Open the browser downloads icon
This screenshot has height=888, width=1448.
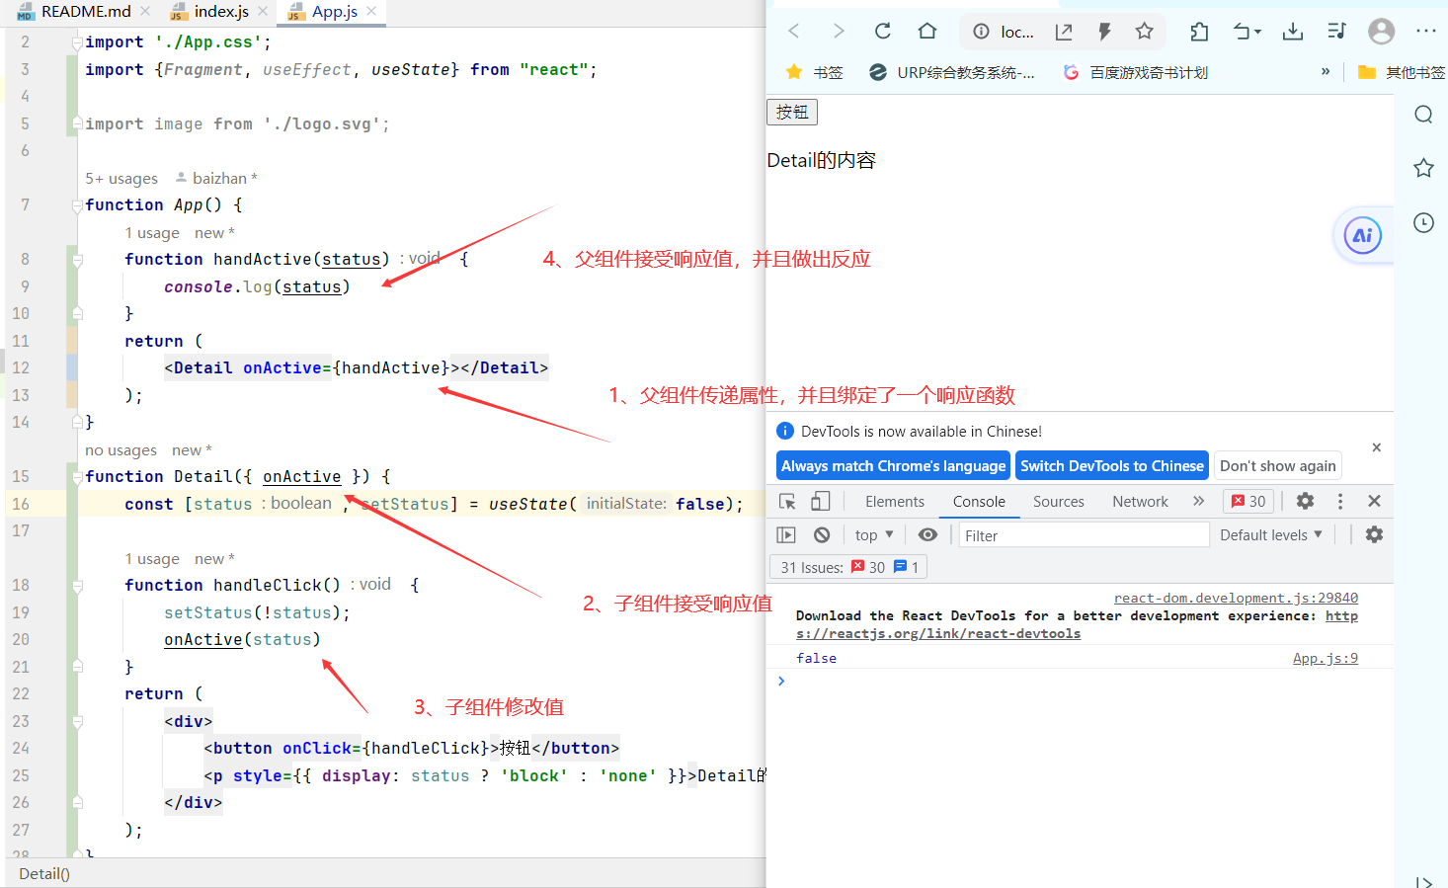click(1292, 32)
